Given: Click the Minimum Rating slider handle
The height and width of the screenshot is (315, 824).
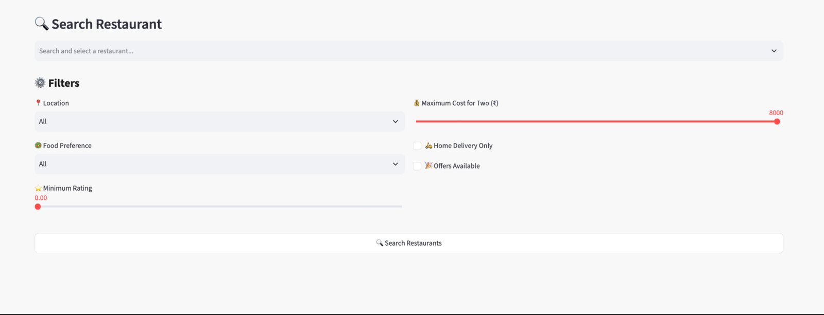Looking at the screenshot, I should (38, 207).
